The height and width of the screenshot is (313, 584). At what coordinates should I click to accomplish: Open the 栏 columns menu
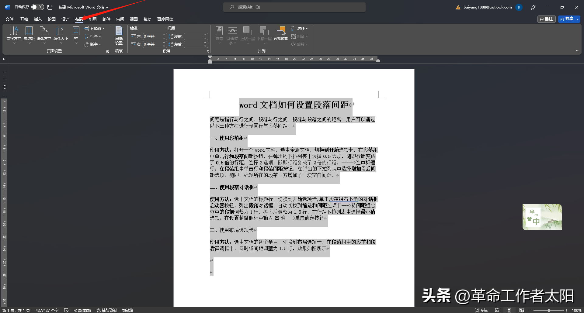[x=76, y=35]
